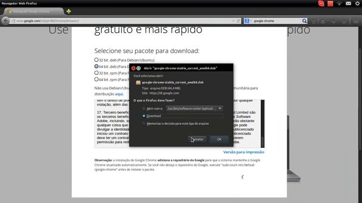Open the Firefox hamburger menu
The width and height of the screenshot is (362, 203).
pyautogui.click(x=356, y=21)
